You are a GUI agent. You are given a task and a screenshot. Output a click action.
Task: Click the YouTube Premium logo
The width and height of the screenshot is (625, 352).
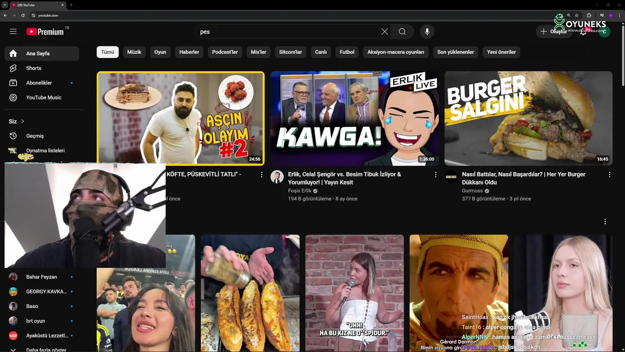[45, 32]
